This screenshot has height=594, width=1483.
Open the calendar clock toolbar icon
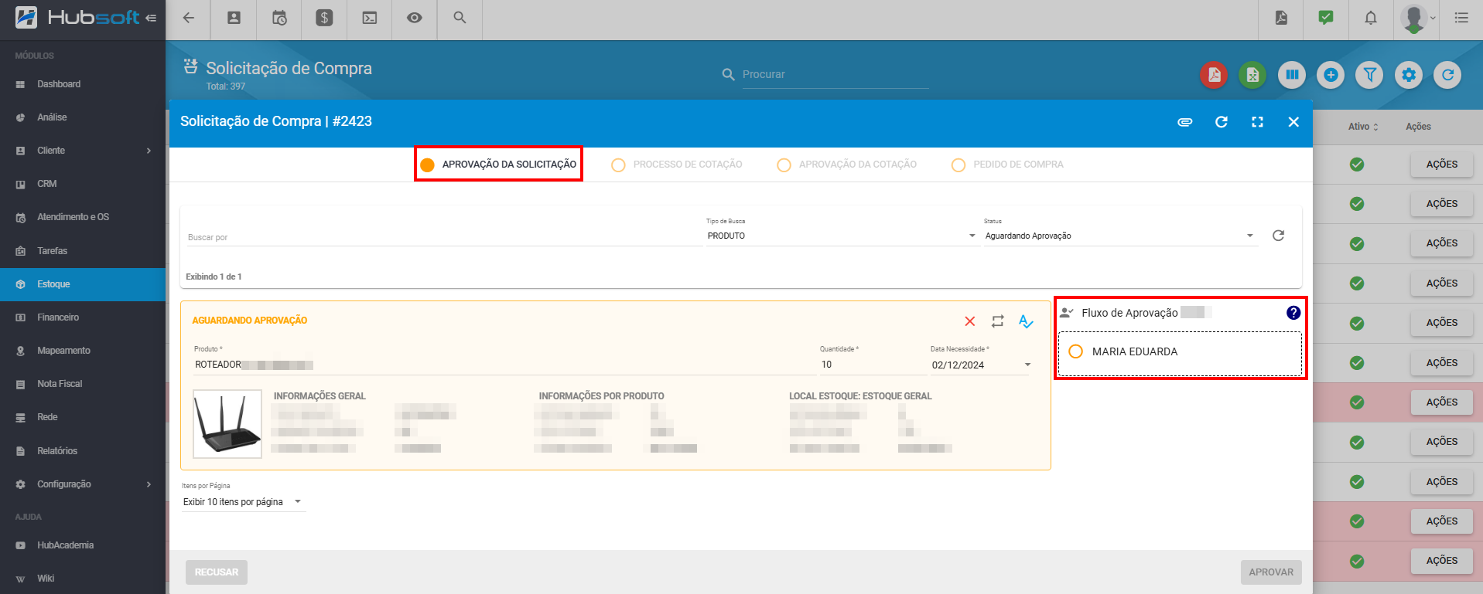[x=279, y=18]
